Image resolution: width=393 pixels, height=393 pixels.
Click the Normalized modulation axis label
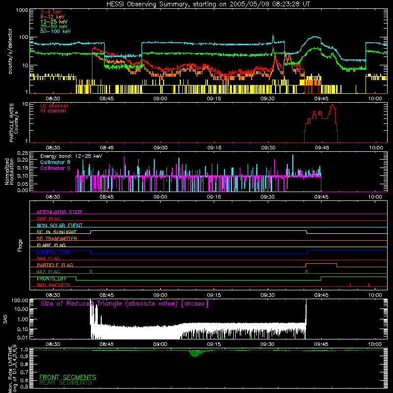[9, 171]
